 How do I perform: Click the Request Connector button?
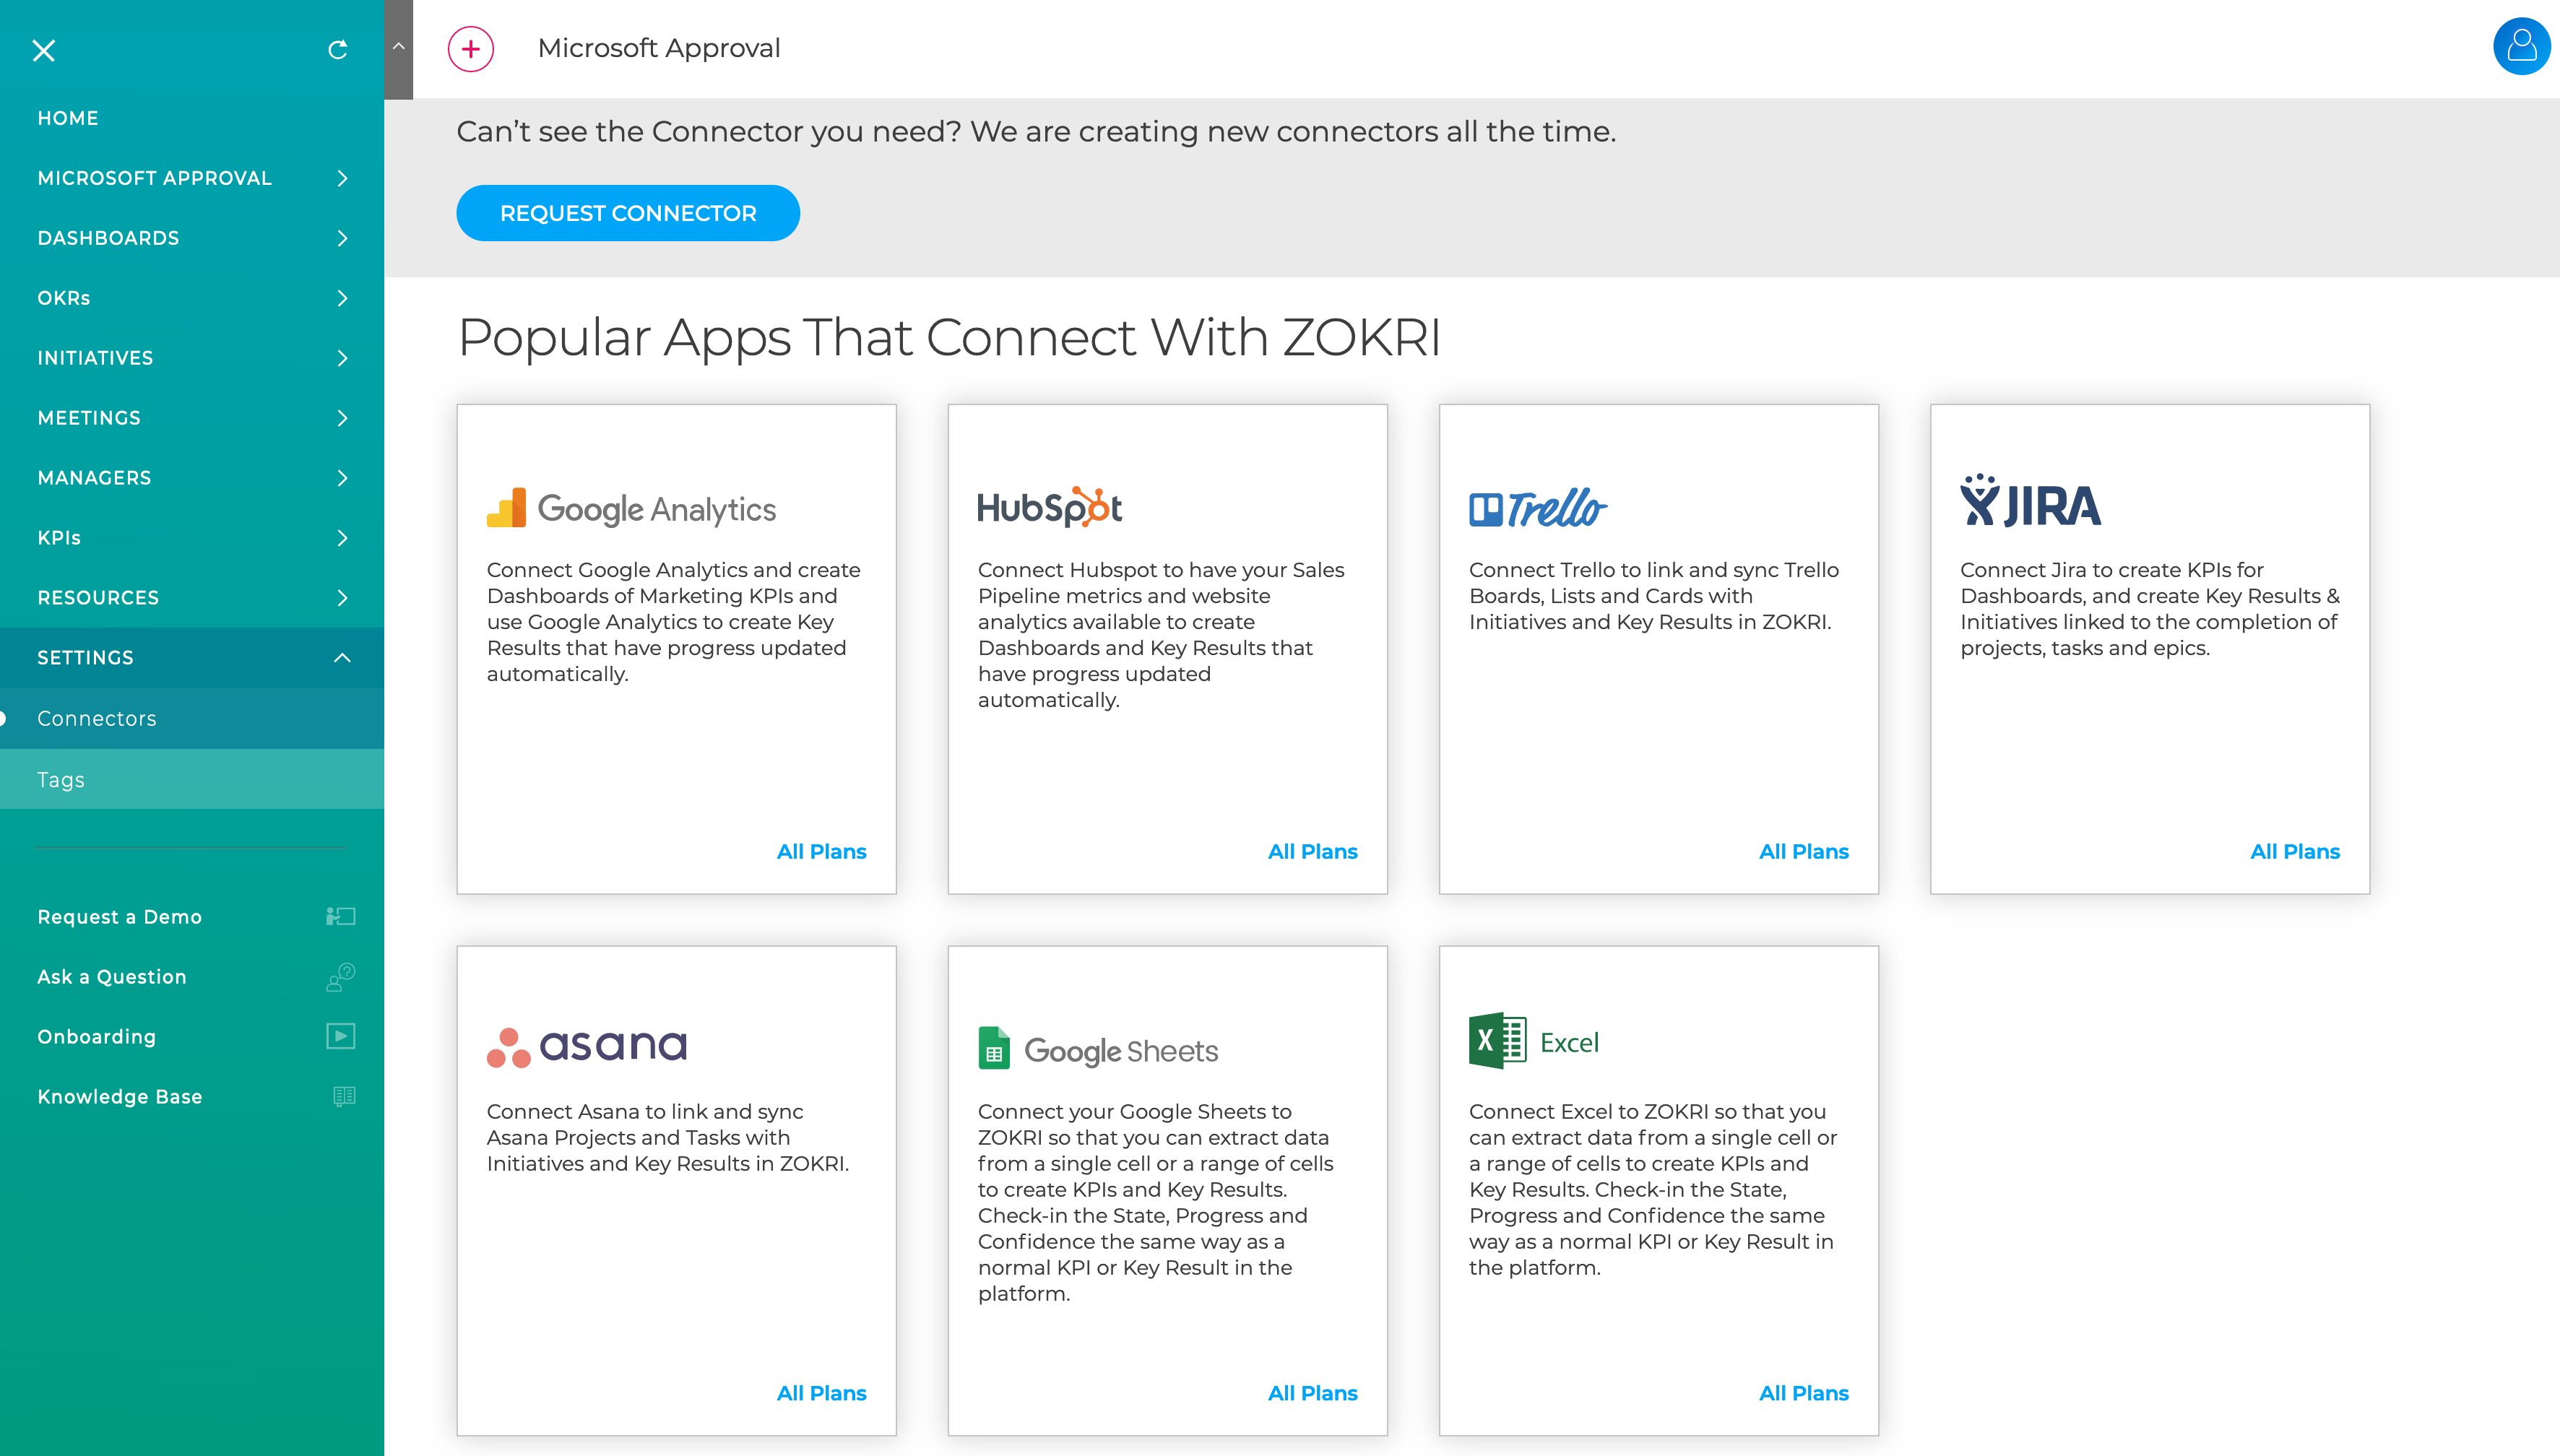(x=628, y=213)
